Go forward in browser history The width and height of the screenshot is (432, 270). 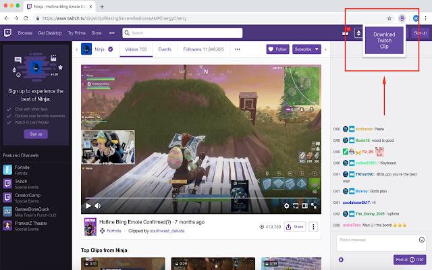coord(16,18)
